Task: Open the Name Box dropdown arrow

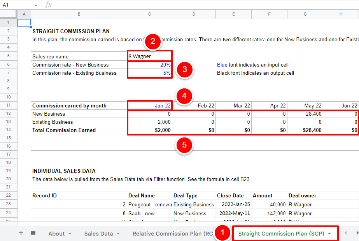Action: 36,5
